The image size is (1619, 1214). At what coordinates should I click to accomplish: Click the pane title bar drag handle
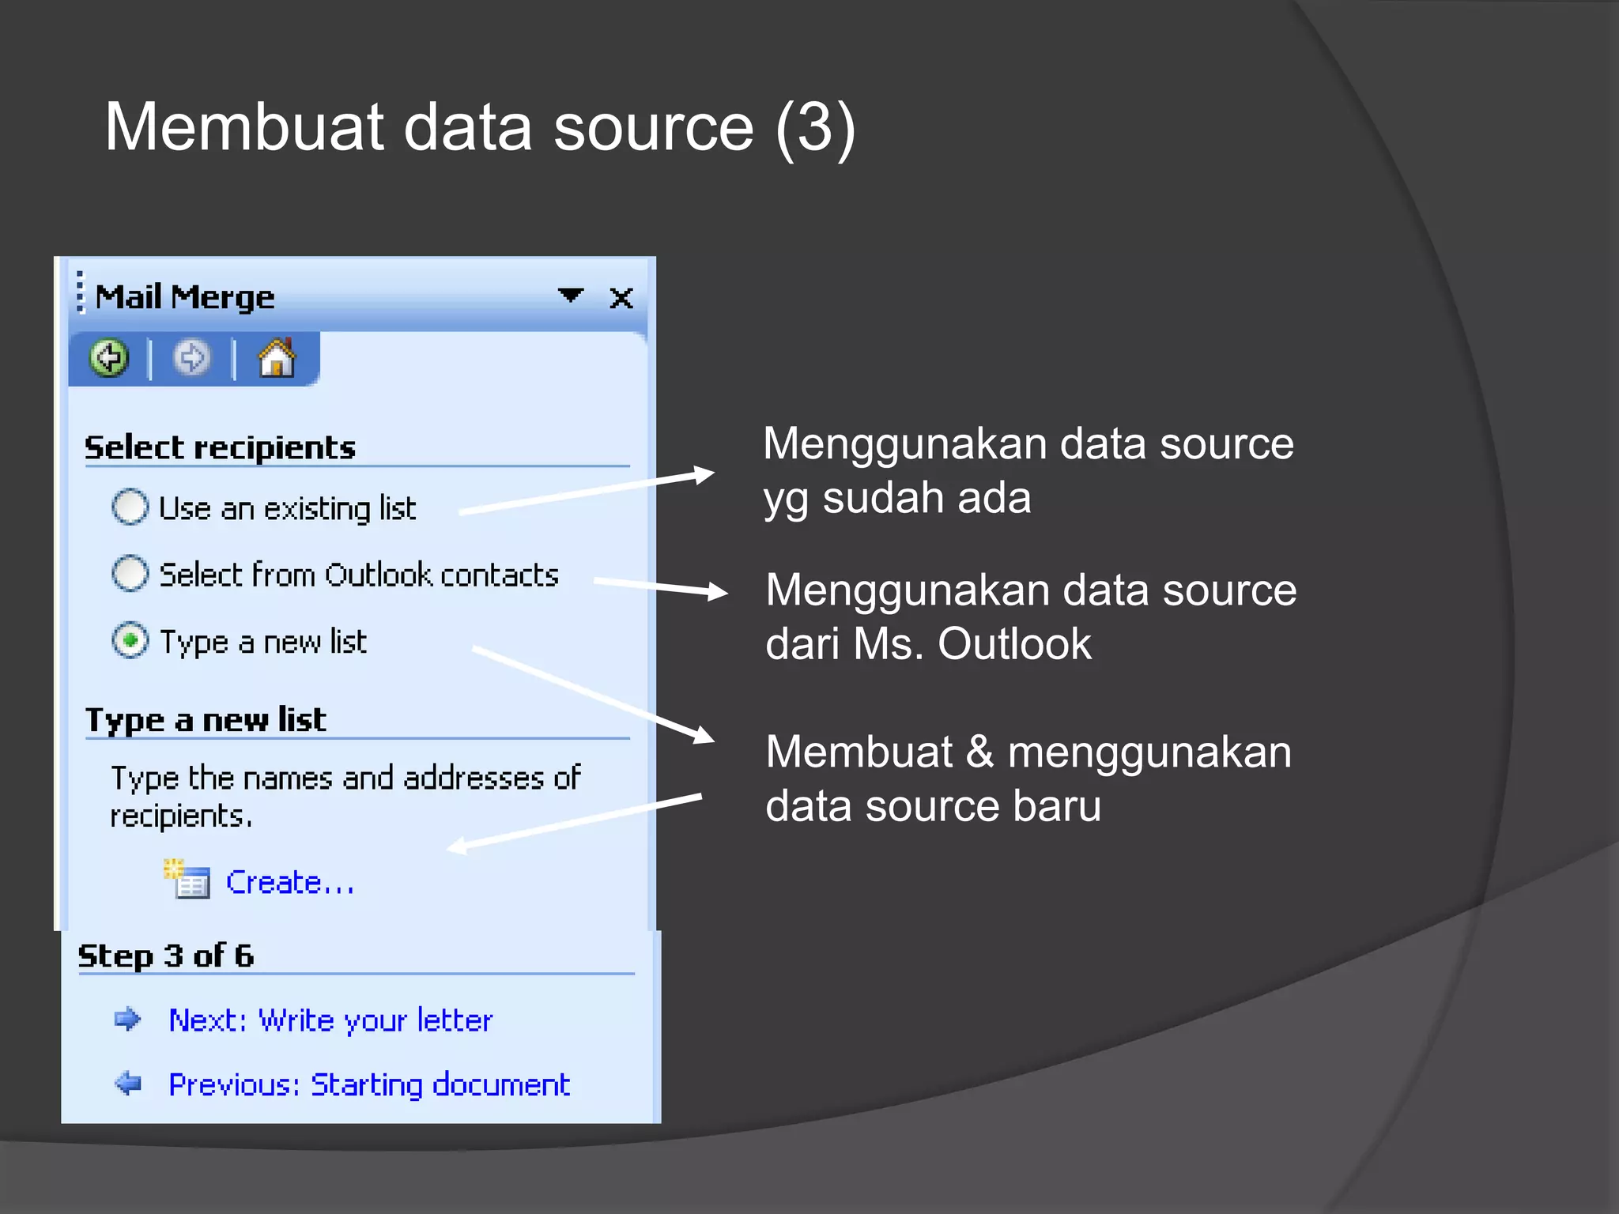(x=80, y=292)
